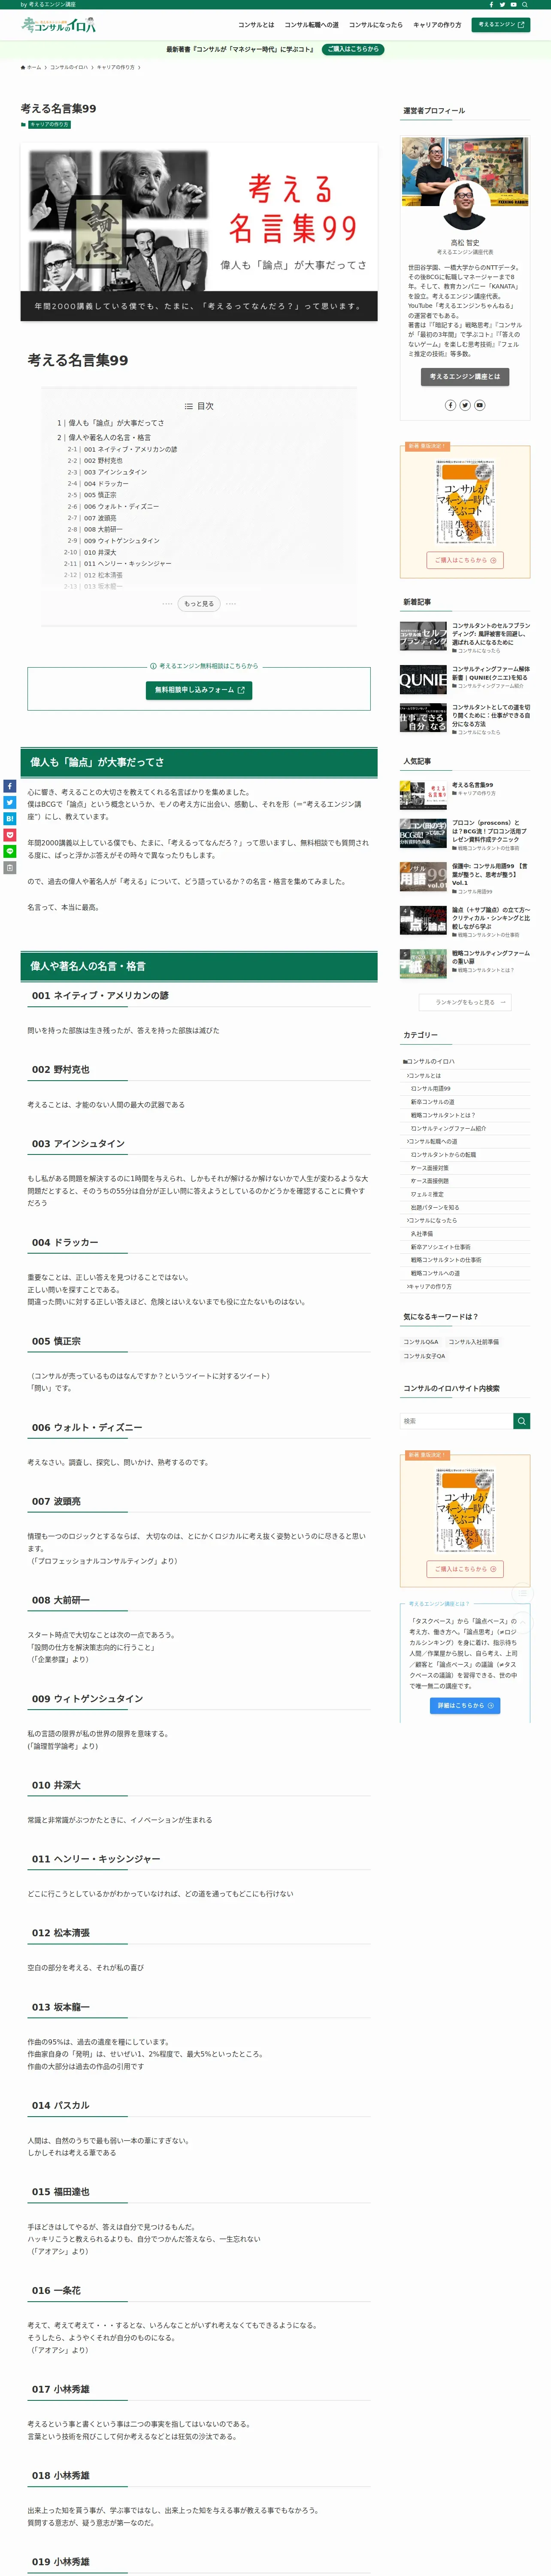
Task: Click the hero image 考える名言集99
Action: [199, 232]
